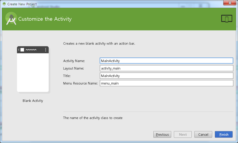Click the 'Menu Resource Name:' label

(80, 83)
